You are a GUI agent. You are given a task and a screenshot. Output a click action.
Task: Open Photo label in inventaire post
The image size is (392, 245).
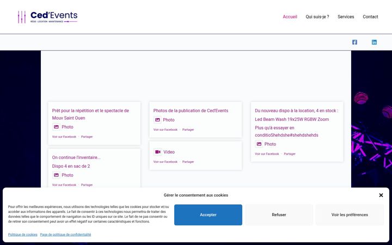tap(68, 175)
